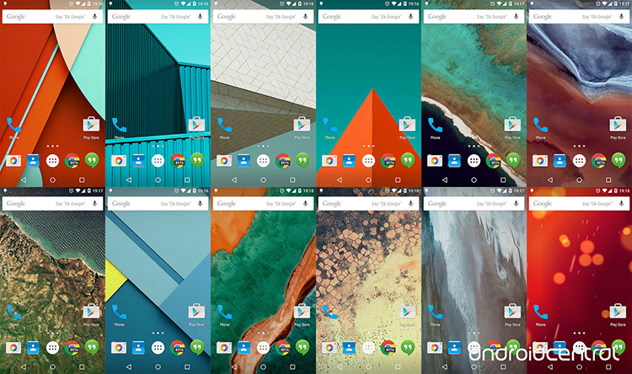This screenshot has width=632, height=374.
Task: Open Recents button on white tiled wallpaper screen
Action: pyautogui.click(x=292, y=180)
